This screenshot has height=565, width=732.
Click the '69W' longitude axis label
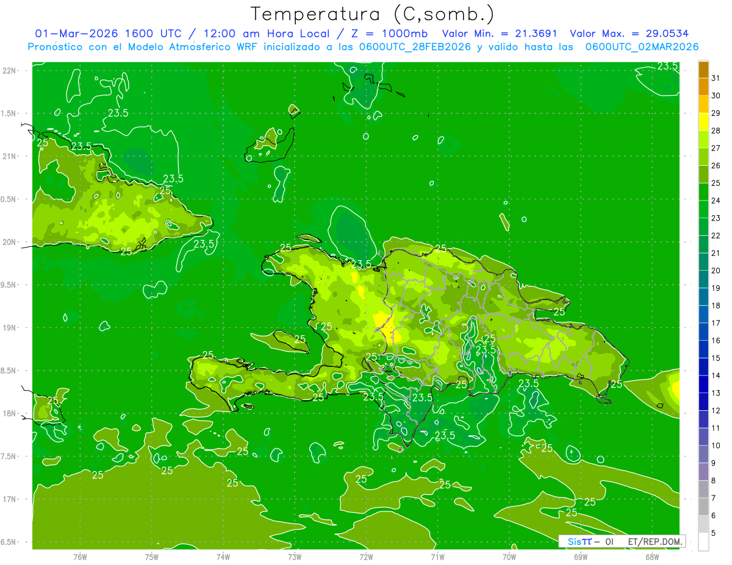point(581,557)
